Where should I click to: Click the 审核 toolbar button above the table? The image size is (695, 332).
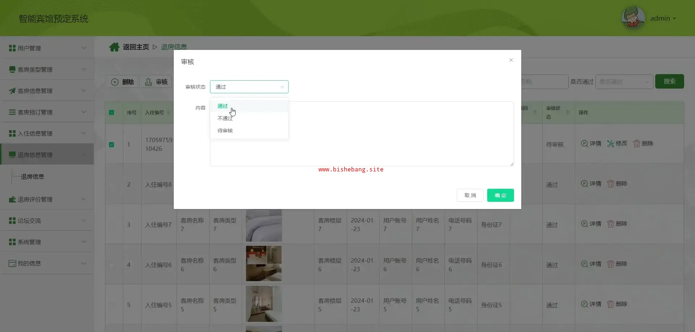tap(156, 82)
